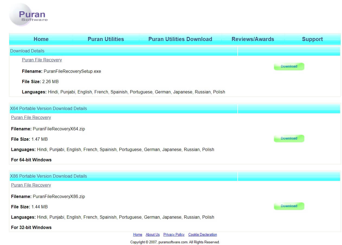Download the X64 portable zip
Screen dimensions: 342x245
click(x=289, y=138)
